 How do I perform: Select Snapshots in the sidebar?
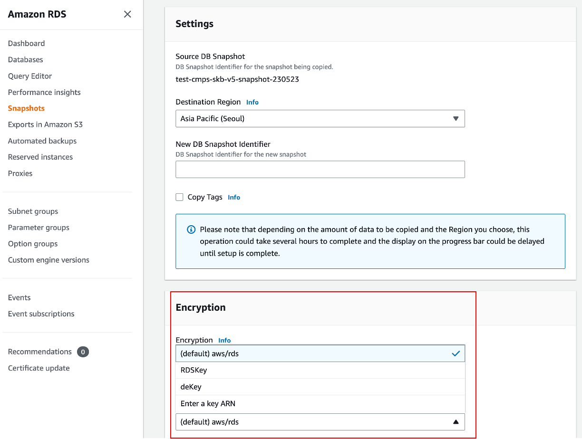point(26,108)
